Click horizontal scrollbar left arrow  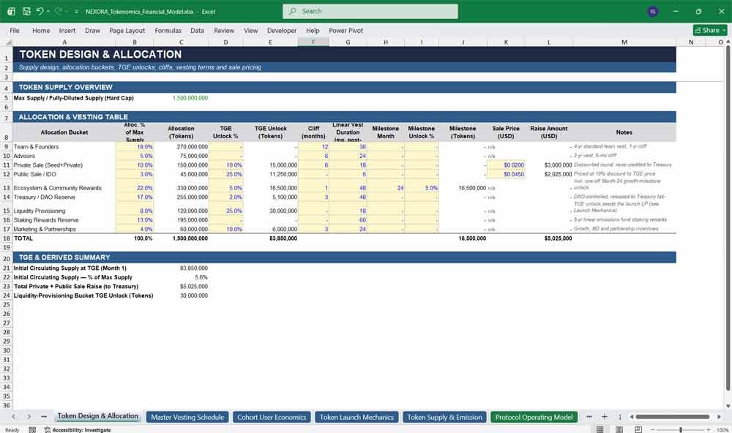632,417
